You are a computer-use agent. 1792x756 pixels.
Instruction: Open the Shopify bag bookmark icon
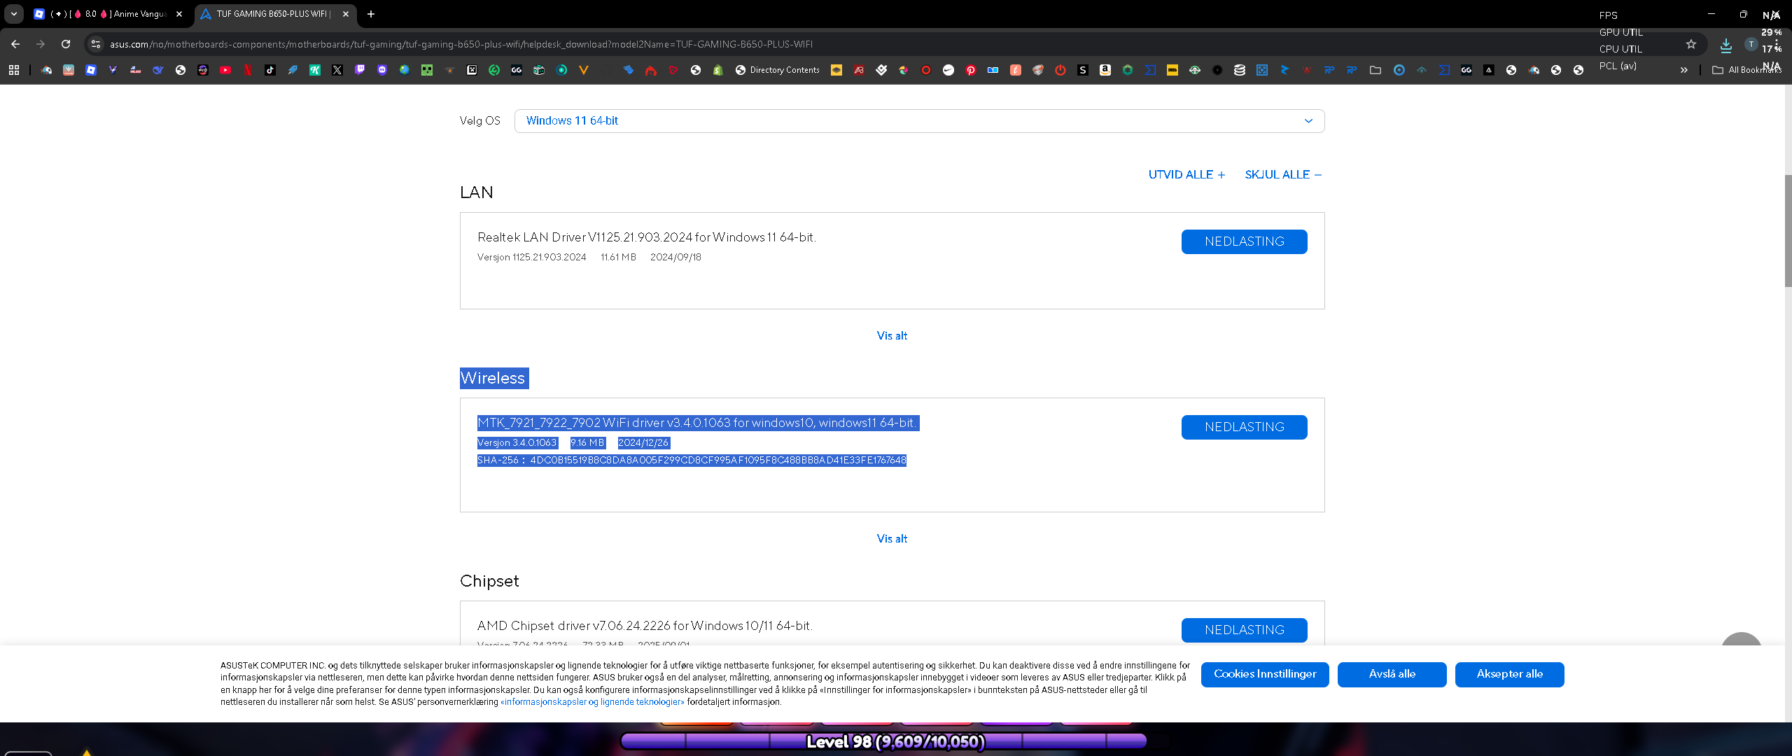718,70
